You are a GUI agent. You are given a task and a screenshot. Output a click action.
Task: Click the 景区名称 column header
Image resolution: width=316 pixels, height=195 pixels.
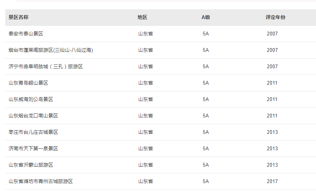coord(18,18)
